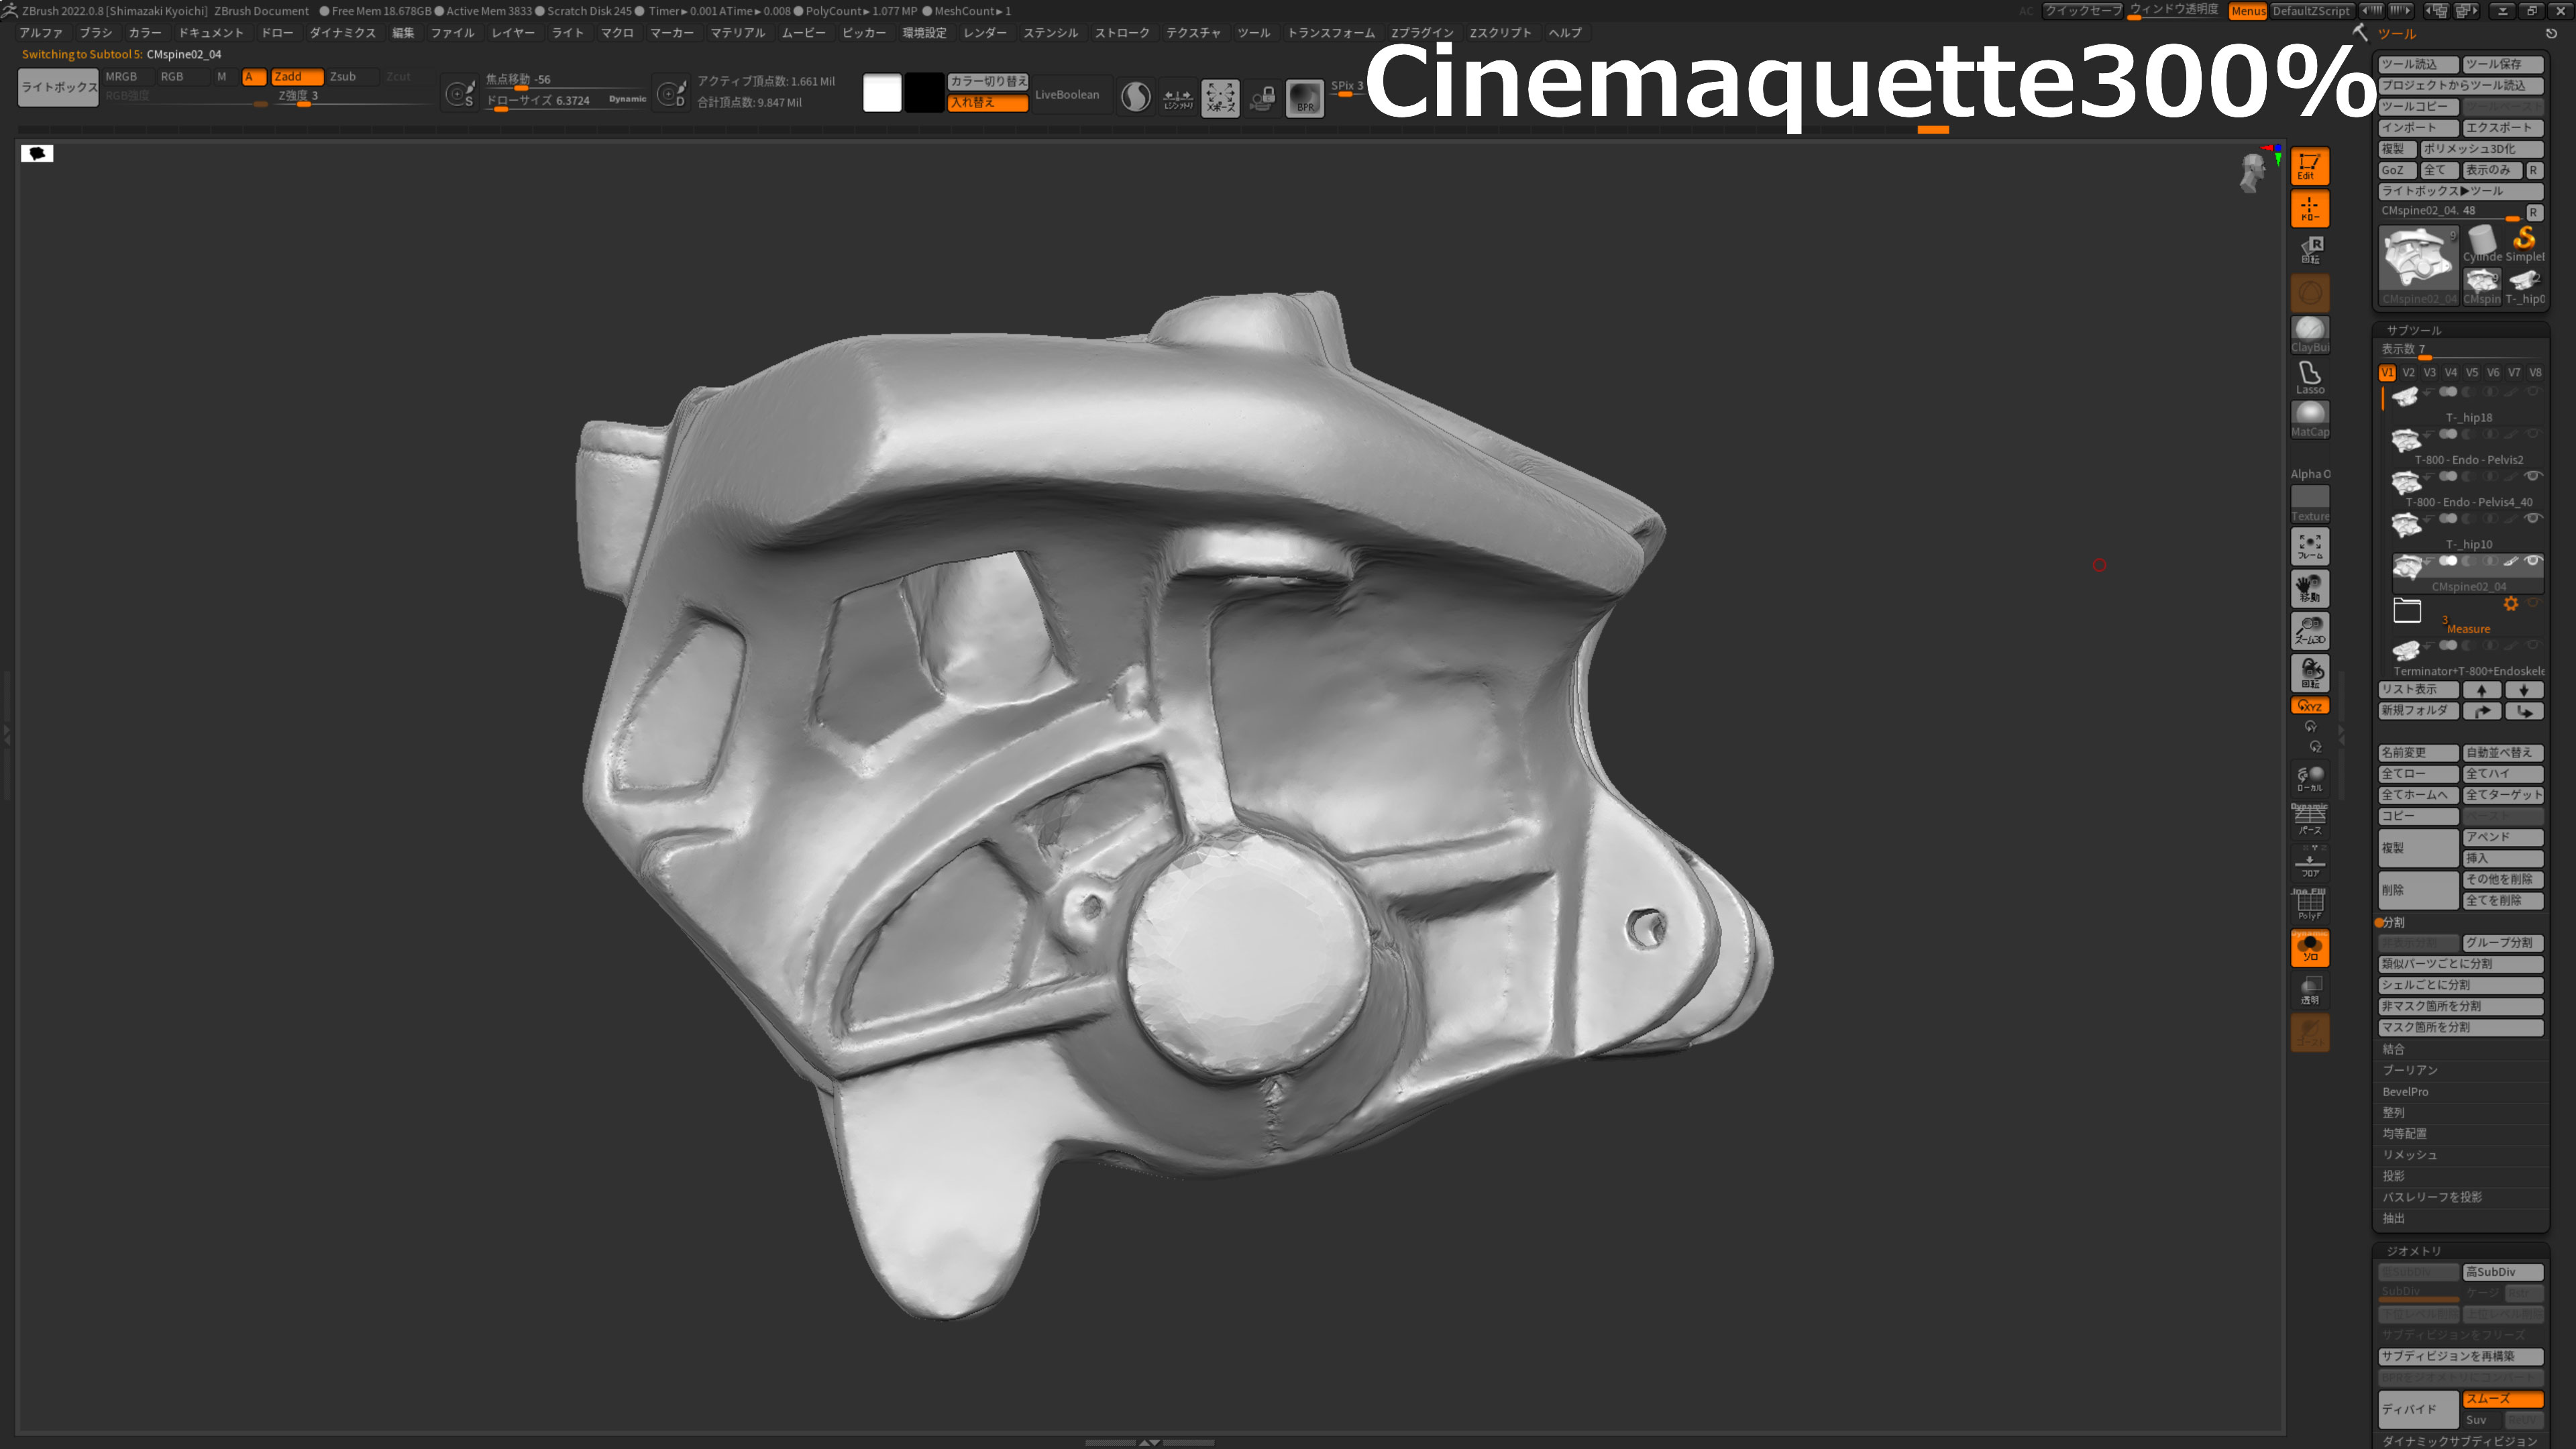Toggle visibility eye of CMspine02_04 subtool
This screenshot has height=1449, width=2576.
pos(2533,561)
